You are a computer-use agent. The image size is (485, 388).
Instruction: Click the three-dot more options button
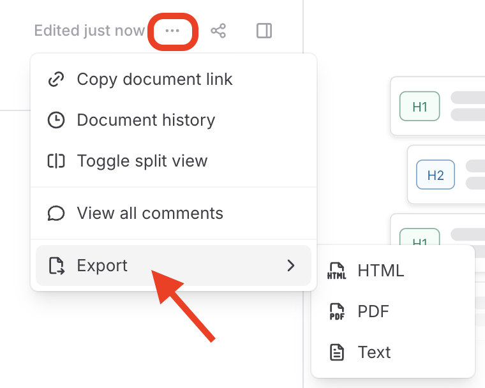(x=172, y=31)
